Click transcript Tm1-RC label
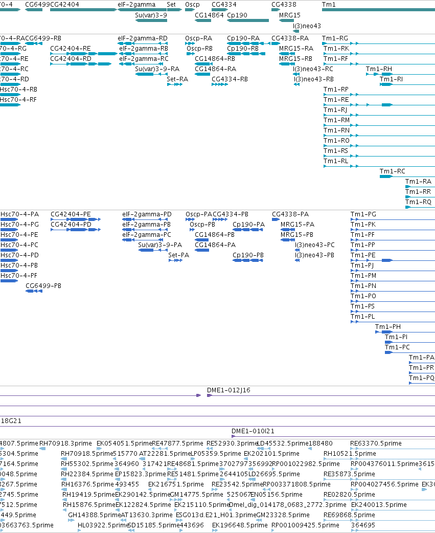 click(392, 171)
